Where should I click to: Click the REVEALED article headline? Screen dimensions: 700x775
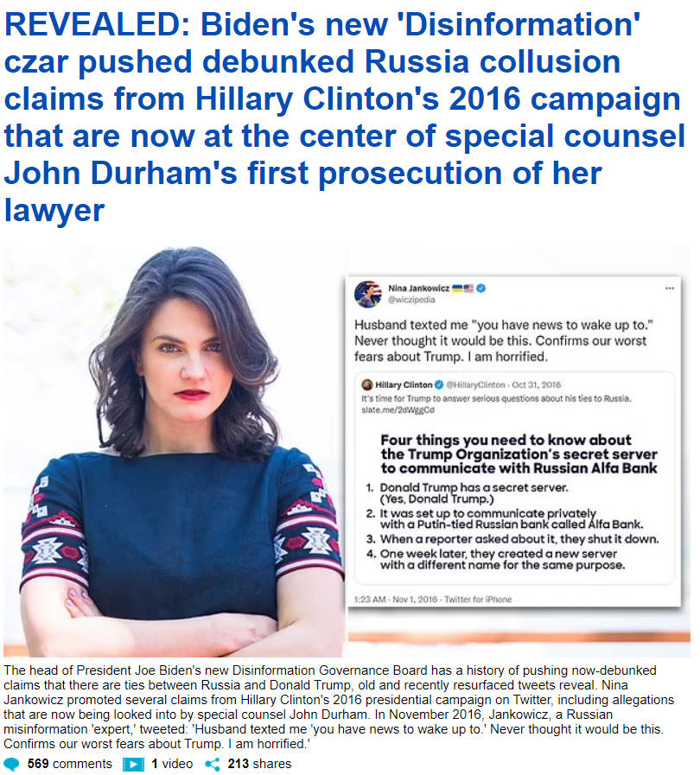[345, 118]
